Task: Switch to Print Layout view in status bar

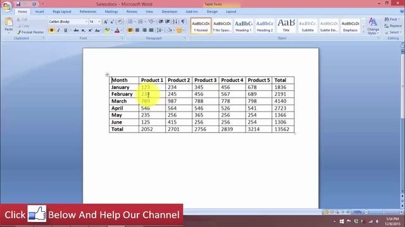Action: click(x=327, y=212)
